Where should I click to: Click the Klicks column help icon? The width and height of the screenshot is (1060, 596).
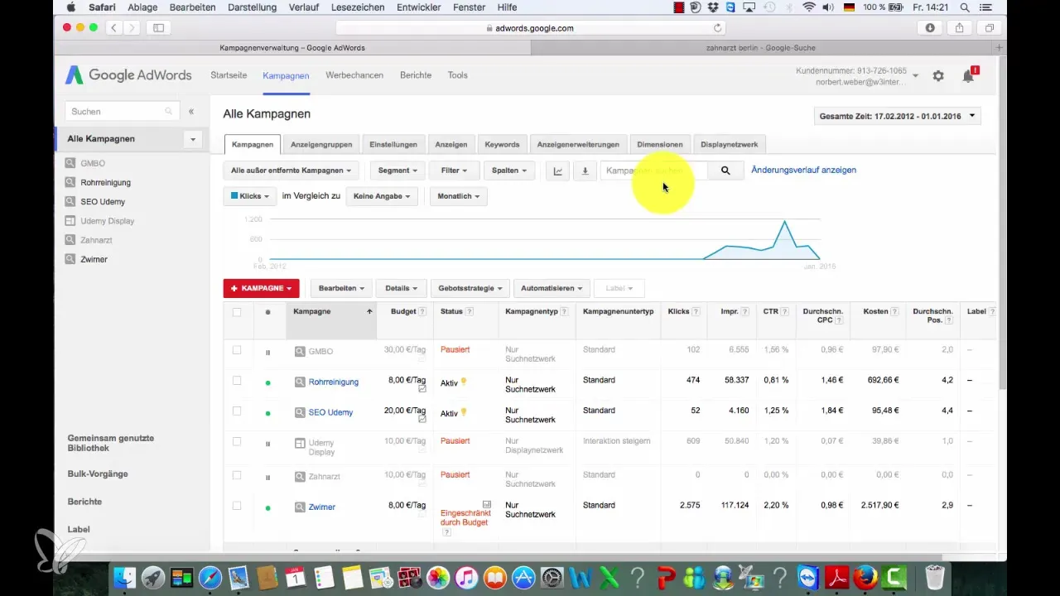click(x=696, y=311)
